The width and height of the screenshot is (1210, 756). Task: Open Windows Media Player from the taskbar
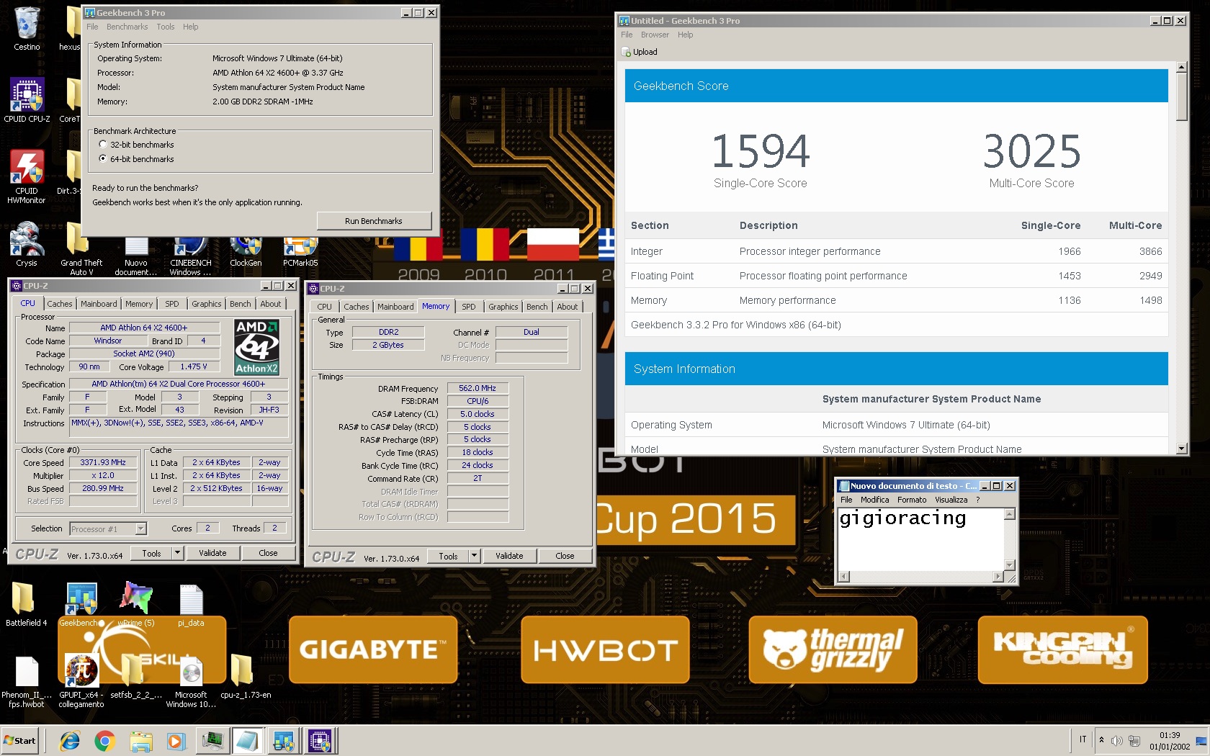point(175,740)
